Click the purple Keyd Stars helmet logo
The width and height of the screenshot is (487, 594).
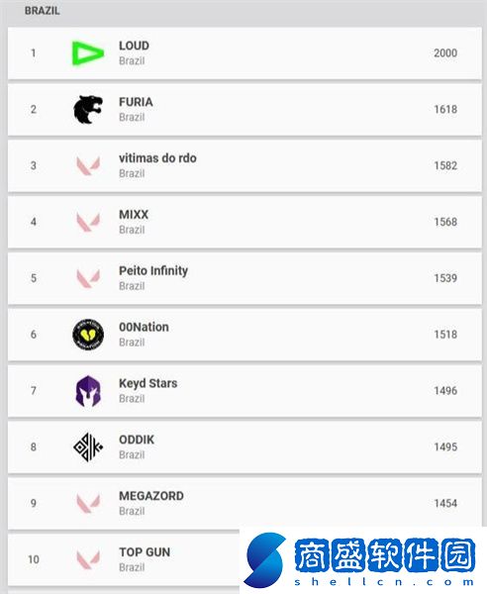coord(88,391)
